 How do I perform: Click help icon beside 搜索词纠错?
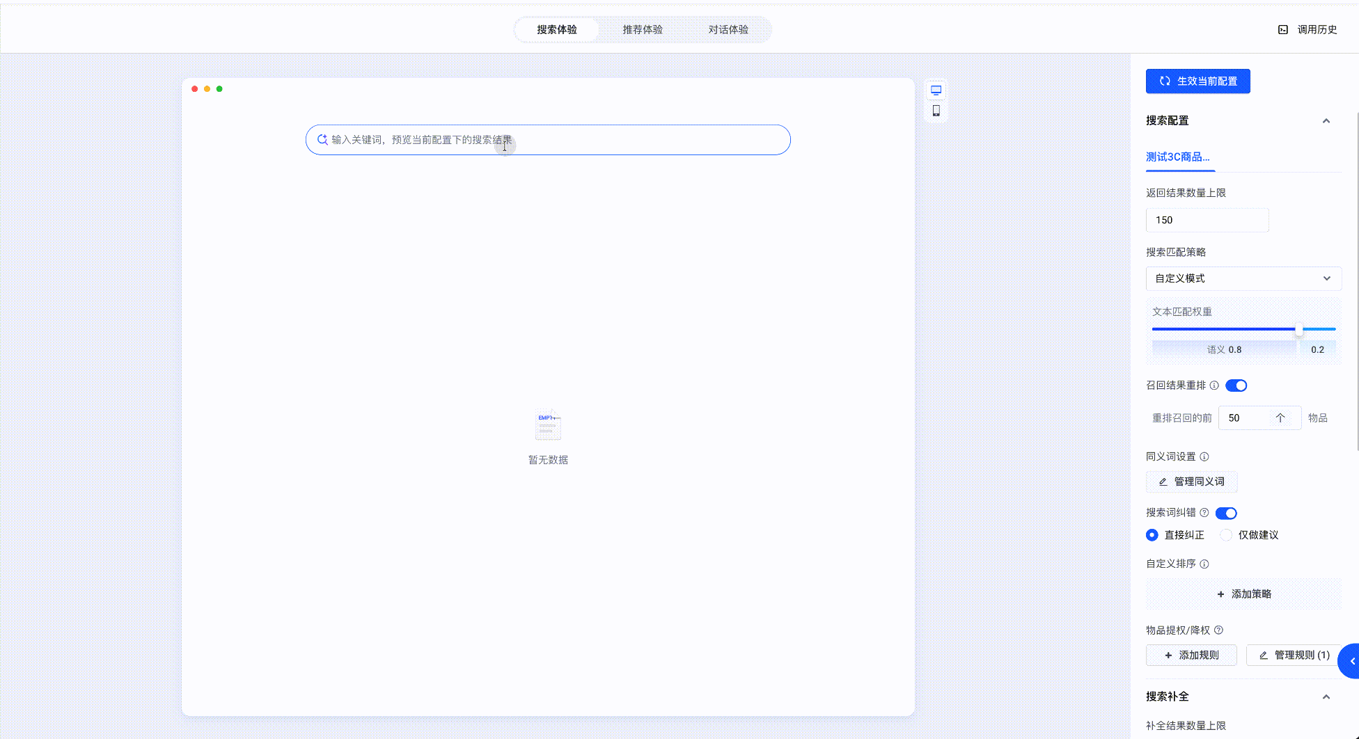click(1204, 513)
